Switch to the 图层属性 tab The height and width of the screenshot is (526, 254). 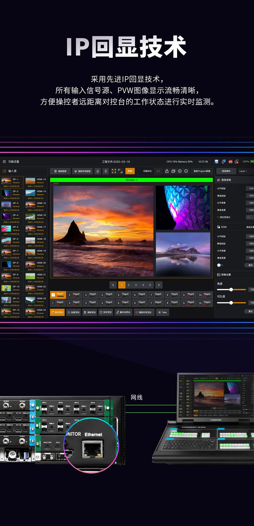226,171
